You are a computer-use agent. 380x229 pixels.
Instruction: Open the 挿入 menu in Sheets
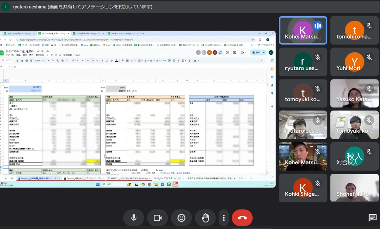tap(31, 55)
